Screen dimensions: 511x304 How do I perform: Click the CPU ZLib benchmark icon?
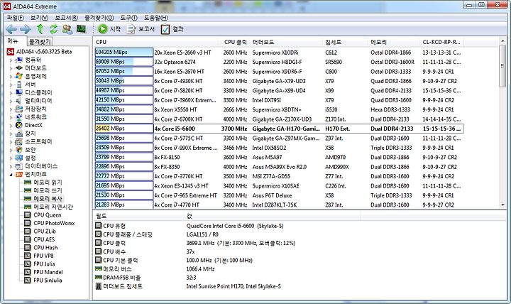pos(28,232)
